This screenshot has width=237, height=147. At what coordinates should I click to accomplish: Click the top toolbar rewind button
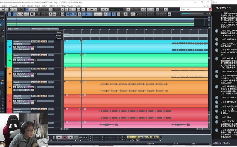point(92,9)
